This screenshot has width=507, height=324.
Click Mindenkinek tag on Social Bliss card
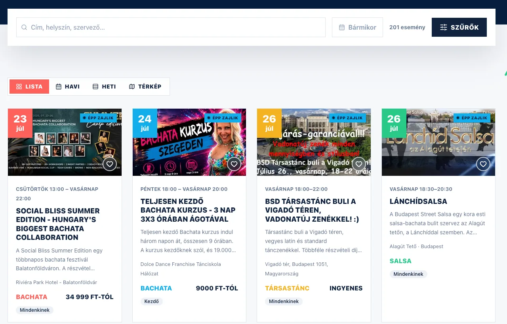35,310
